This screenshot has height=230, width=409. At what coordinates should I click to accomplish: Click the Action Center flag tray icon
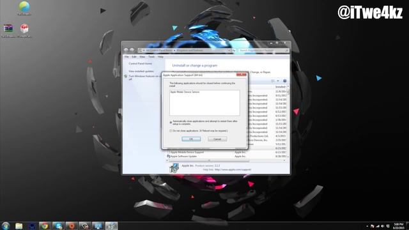tap(372, 226)
